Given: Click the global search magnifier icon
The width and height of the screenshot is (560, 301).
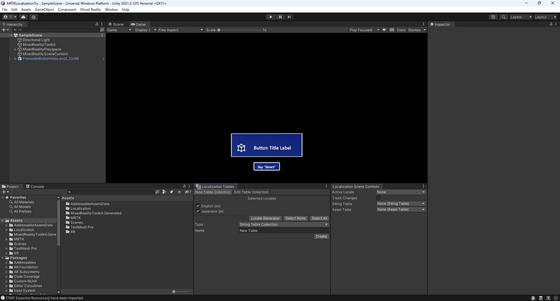Looking at the screenshot, I should 504,17.
